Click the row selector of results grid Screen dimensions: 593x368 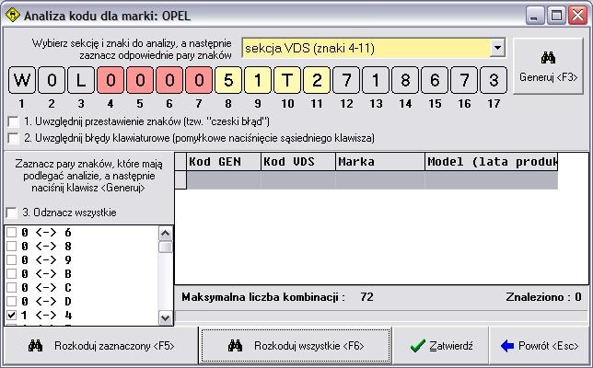pyautogui.click(x=180, y=179)
